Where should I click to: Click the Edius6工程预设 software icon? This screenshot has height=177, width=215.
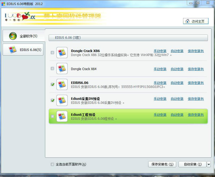coord(62,116)
